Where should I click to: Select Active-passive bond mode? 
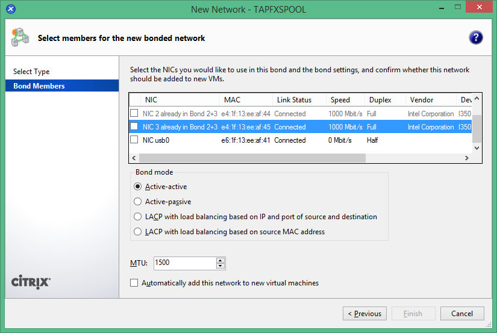coord(137,202)
